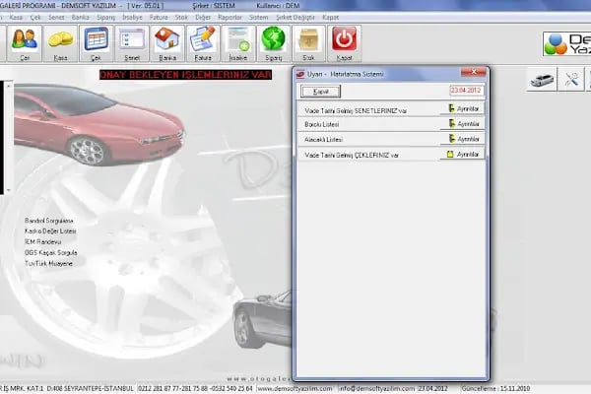Close the Uyarı Hatırlatma Sistemi dialog

pos(474,72)
